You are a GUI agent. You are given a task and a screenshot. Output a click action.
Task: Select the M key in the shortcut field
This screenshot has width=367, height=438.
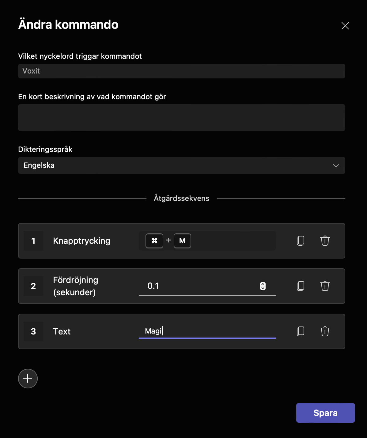(x=182, y=241)
